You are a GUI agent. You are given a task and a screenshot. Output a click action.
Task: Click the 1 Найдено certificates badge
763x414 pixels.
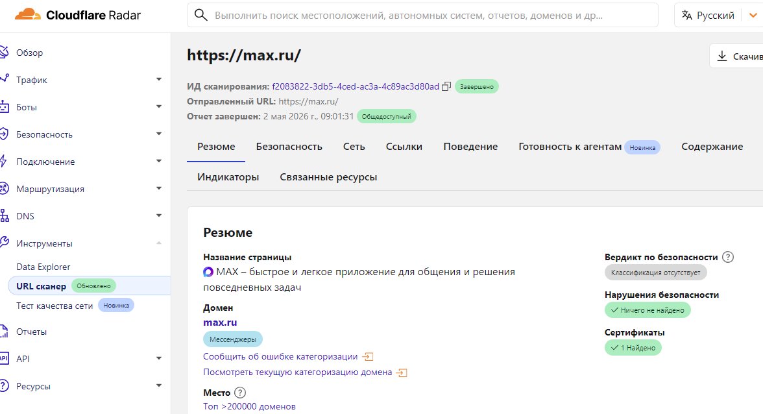point(633,347)
